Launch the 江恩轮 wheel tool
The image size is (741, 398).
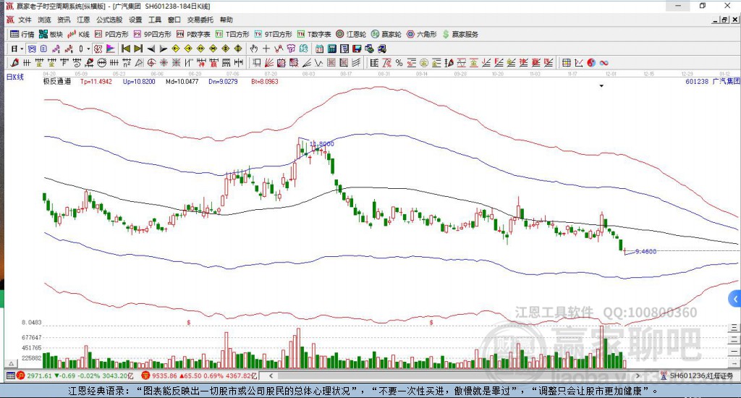coord(351,34)
